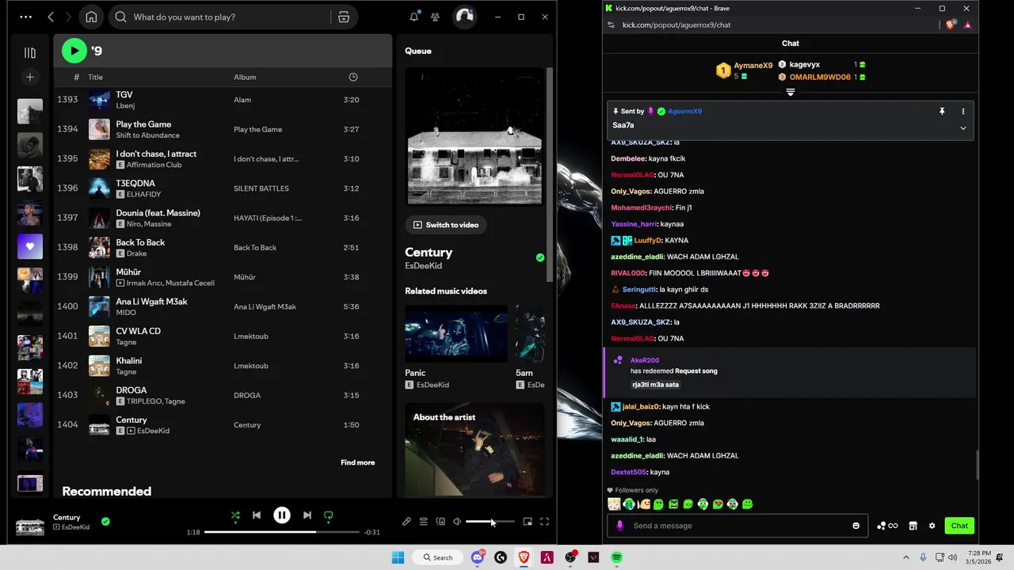This screenshot has width=1014, height=570.
Task: Toggle shuffle in the Spotify player
Action: (x=235, y=515)
